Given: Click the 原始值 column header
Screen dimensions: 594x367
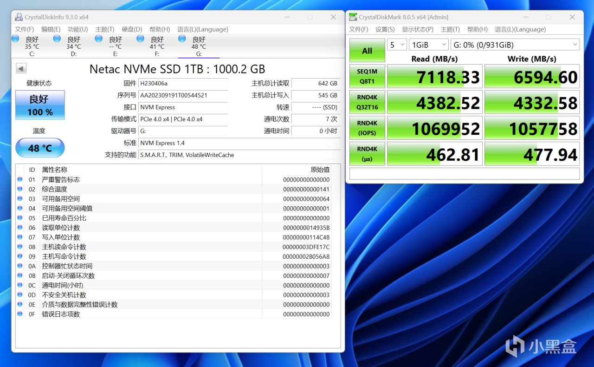Looking at the screenshot, I should click(x=320, y=170).
